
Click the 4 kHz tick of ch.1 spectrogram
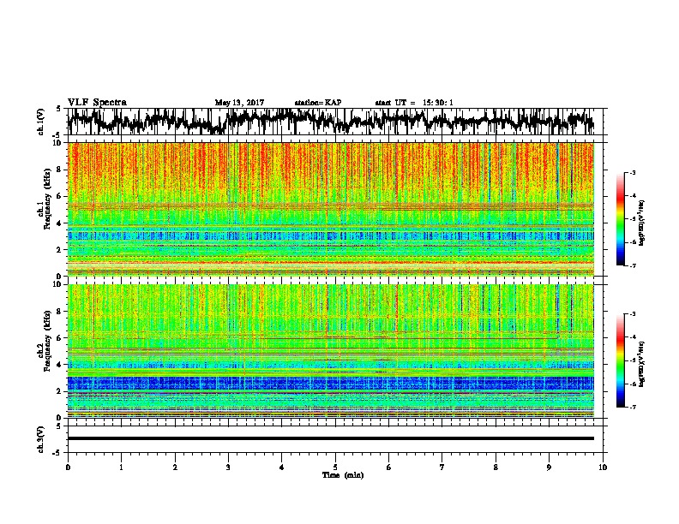(59, 223)
